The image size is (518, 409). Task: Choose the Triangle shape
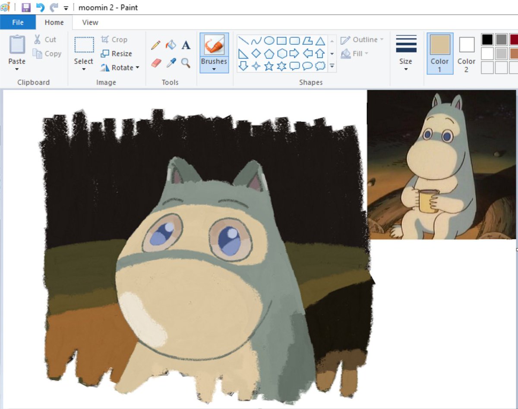pyautogui.click(x=320, y=41)
